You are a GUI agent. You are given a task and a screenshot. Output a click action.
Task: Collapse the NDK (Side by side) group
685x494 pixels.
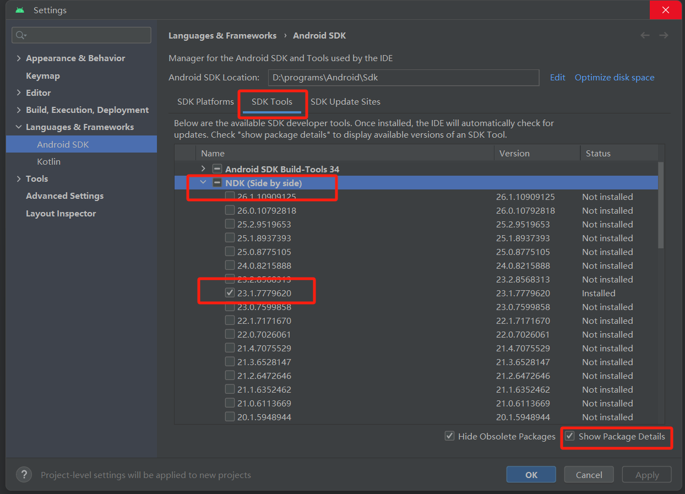203,183
